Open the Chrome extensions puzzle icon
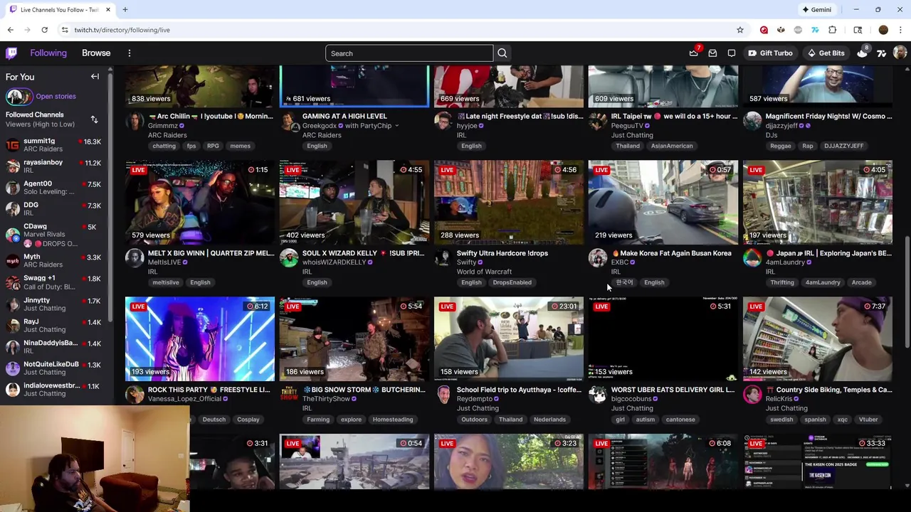 [x=833, y=30]
